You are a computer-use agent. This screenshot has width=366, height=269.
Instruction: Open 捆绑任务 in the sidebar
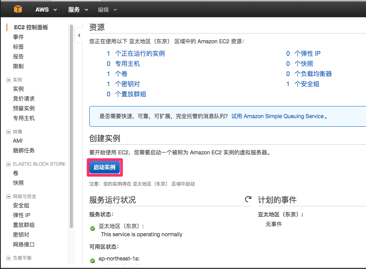pos(23,150)
